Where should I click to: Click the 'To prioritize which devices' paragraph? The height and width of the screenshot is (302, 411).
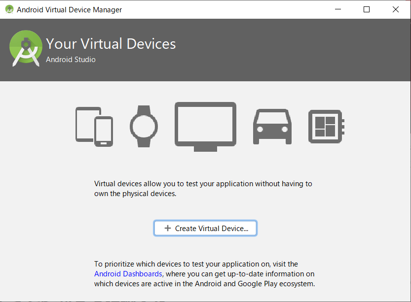(204, 274)
